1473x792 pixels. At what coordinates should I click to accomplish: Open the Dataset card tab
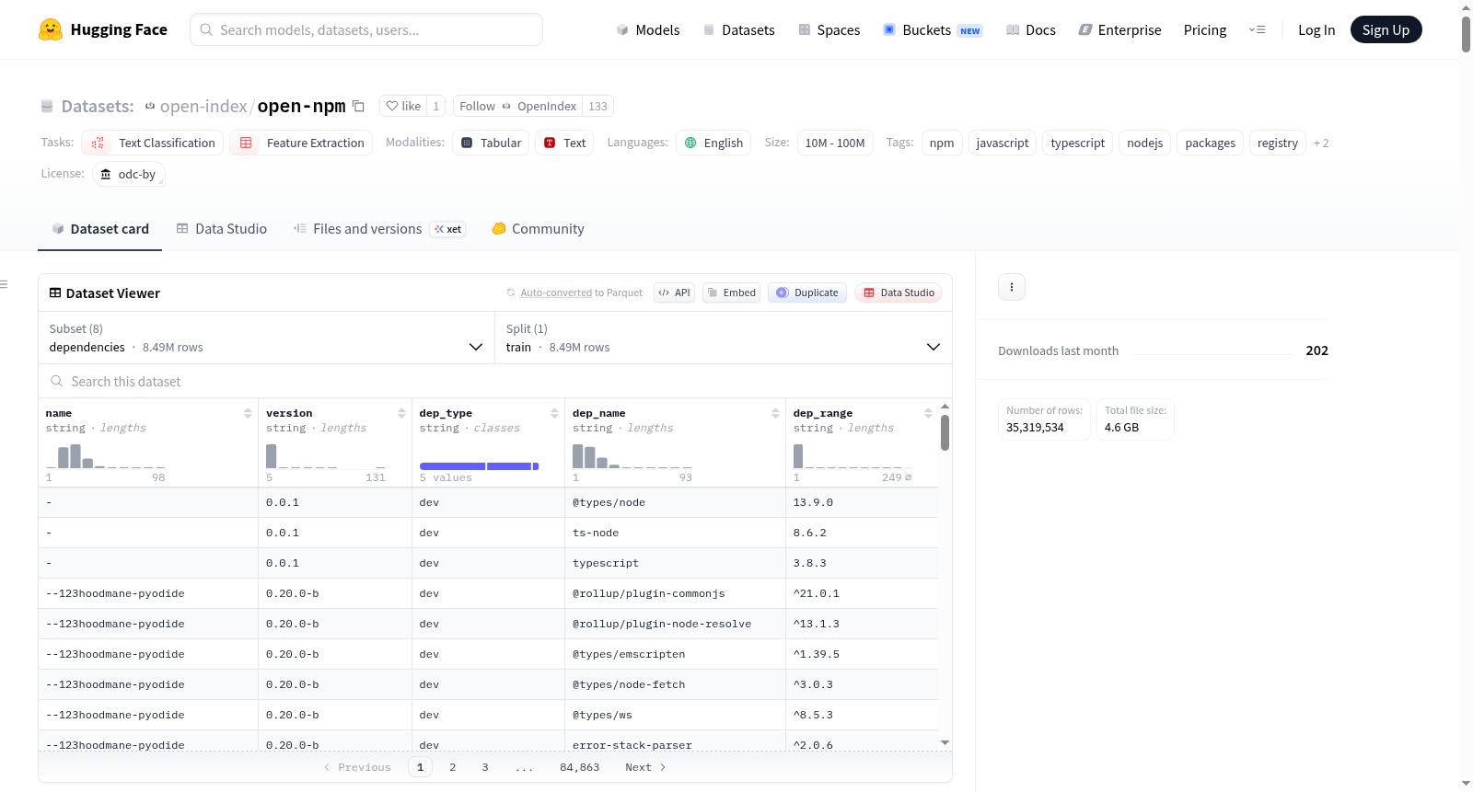click(99, 229)
